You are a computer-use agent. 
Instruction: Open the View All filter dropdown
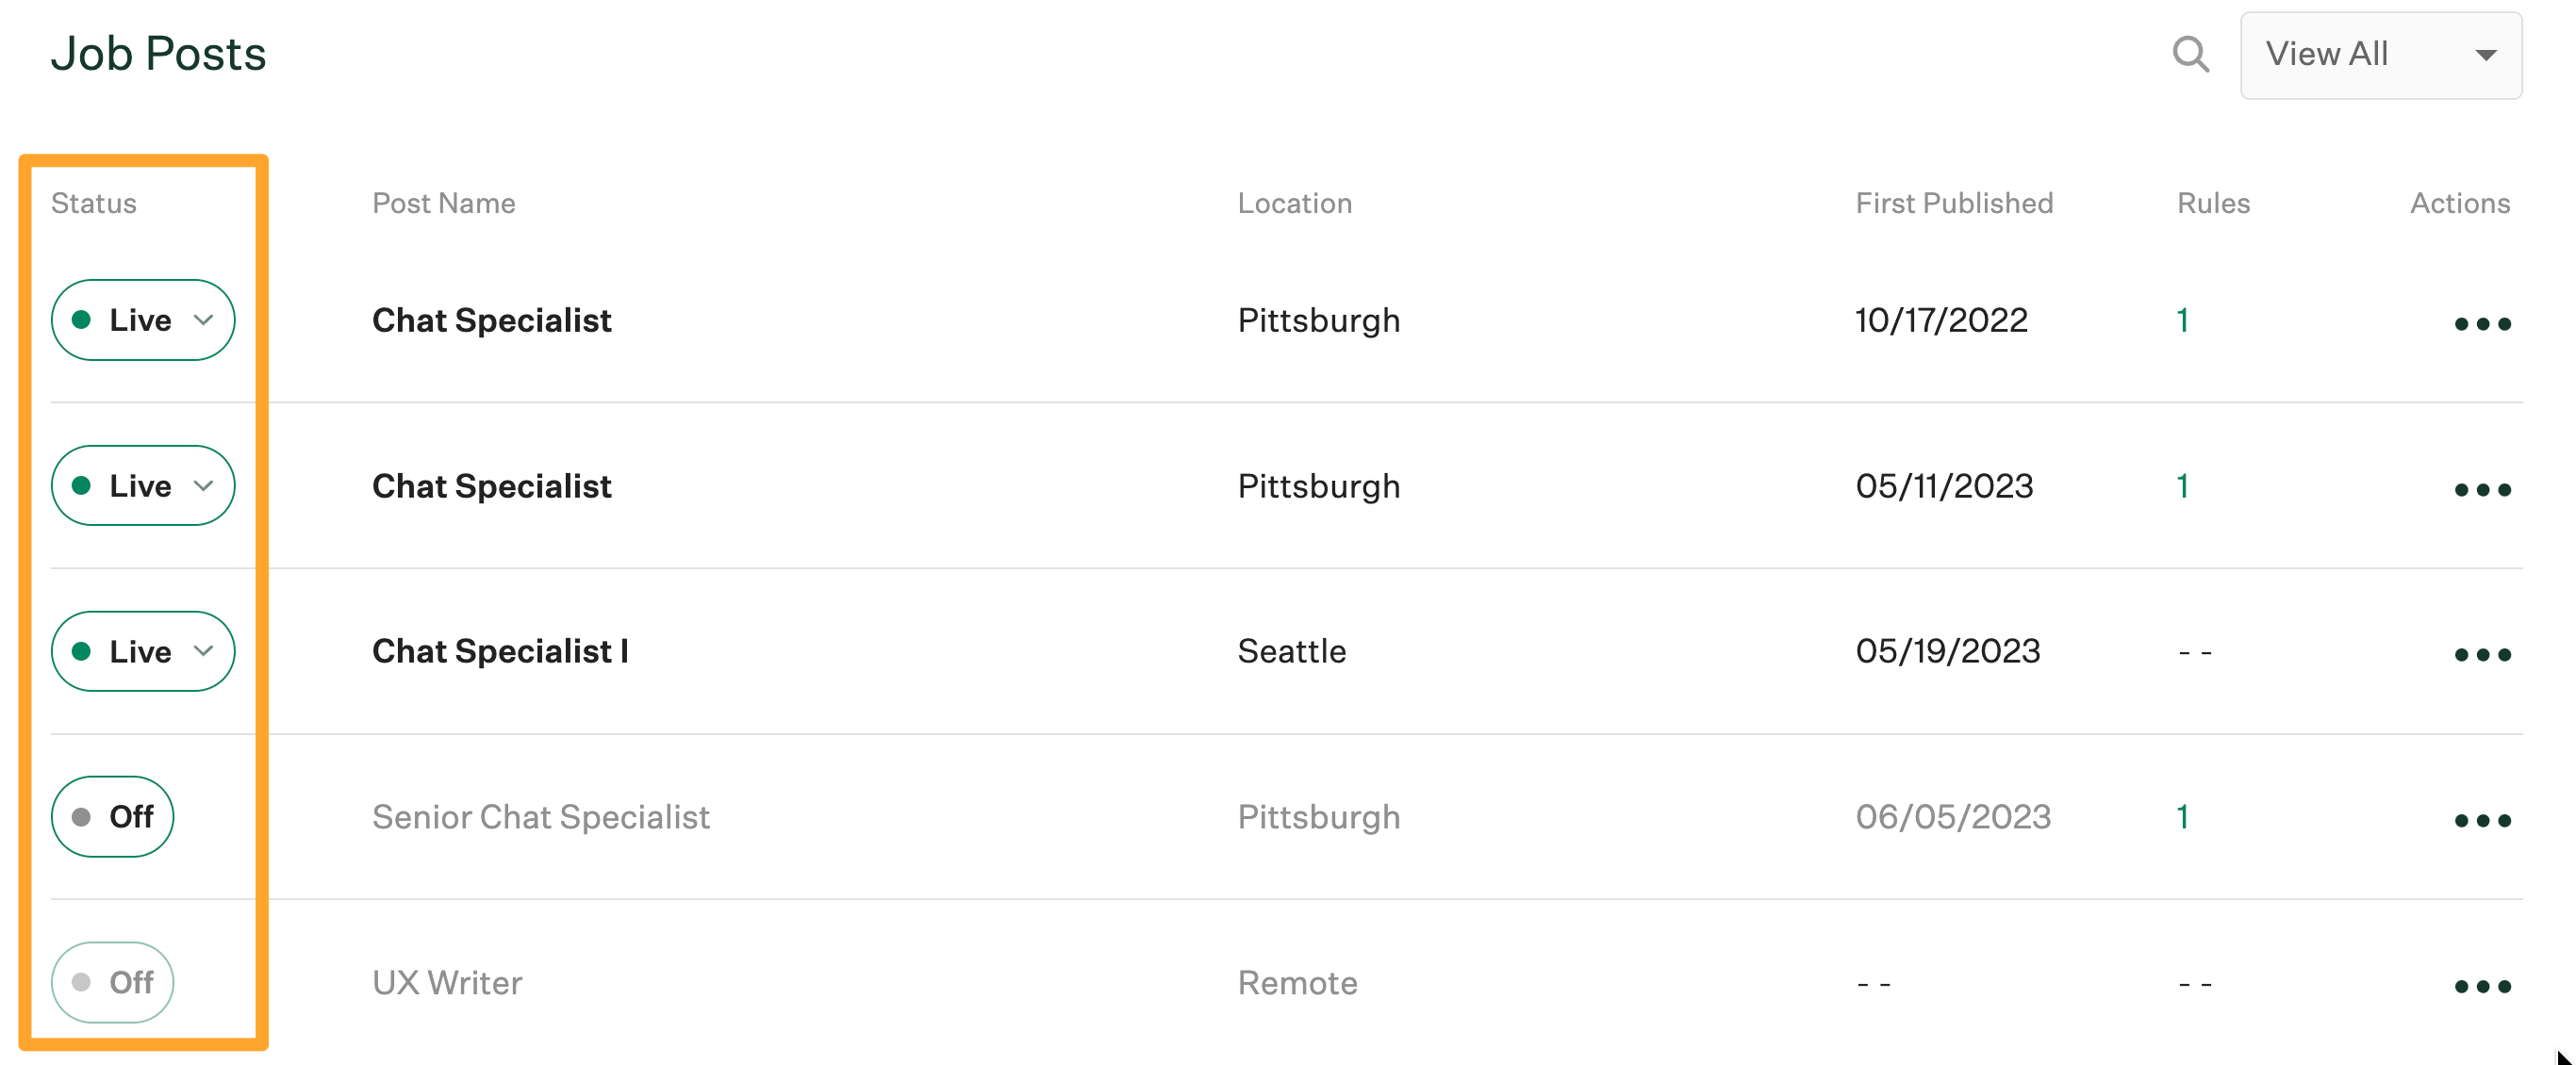pyautogui.click(x=2381, y=55)
